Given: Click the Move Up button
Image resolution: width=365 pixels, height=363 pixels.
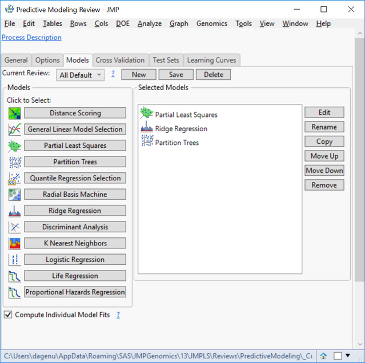Looking at the screenshot, I should (x=324, y=156).
